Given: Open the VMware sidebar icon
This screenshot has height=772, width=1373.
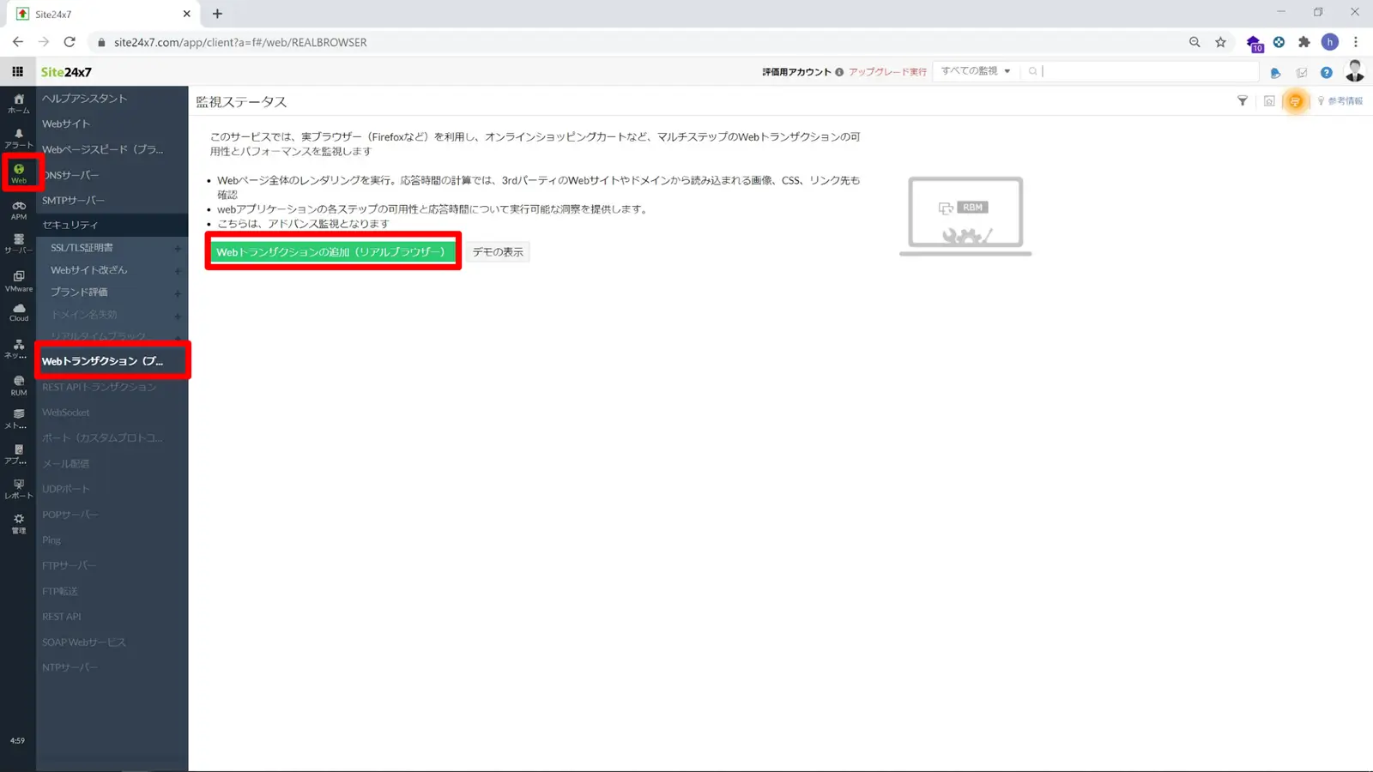Looking at the screenshot, I should tap(18, 281).
